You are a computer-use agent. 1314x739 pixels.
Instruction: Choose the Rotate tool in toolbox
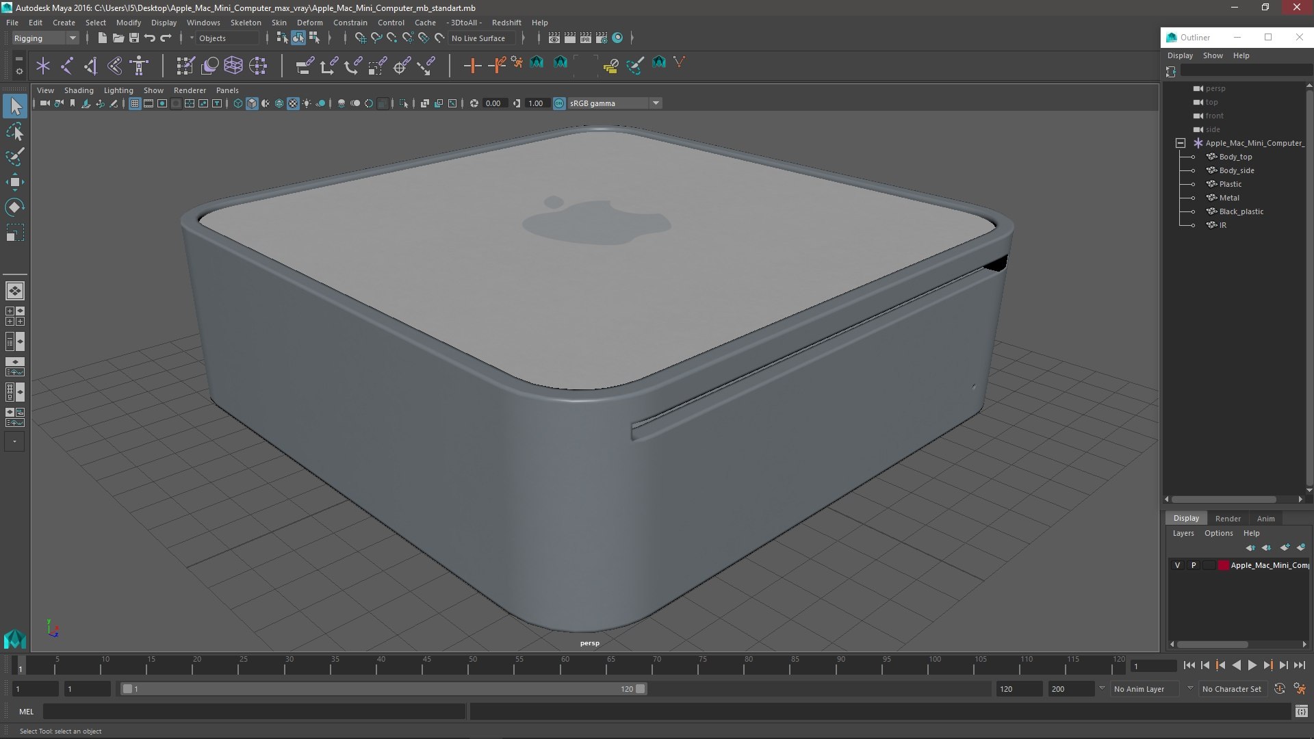(x=15, y=207)
